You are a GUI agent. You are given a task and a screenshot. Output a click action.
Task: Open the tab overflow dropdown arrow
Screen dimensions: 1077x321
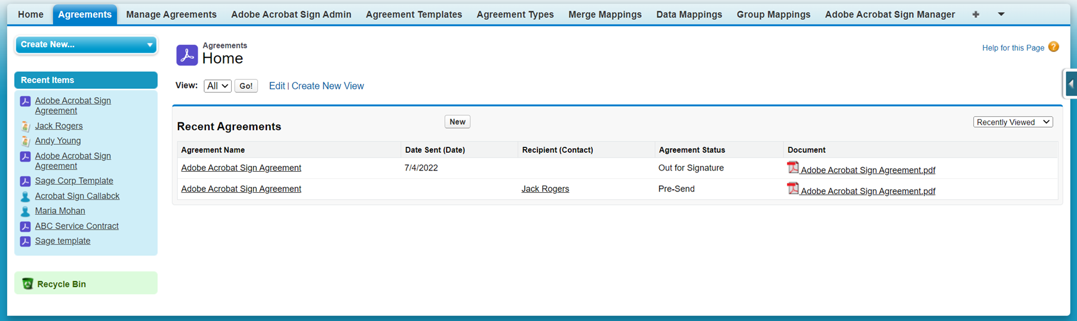point(1001,14)
